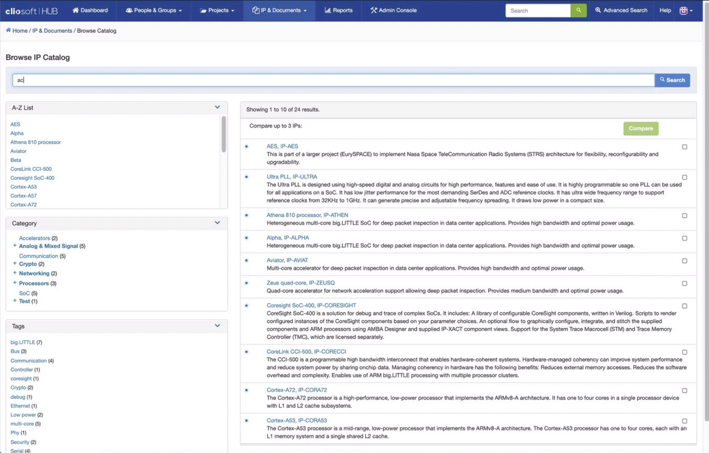Click the green search magnifier button
Image resolution: width=709 pixels, height=453 pixels.
(578, 10)
